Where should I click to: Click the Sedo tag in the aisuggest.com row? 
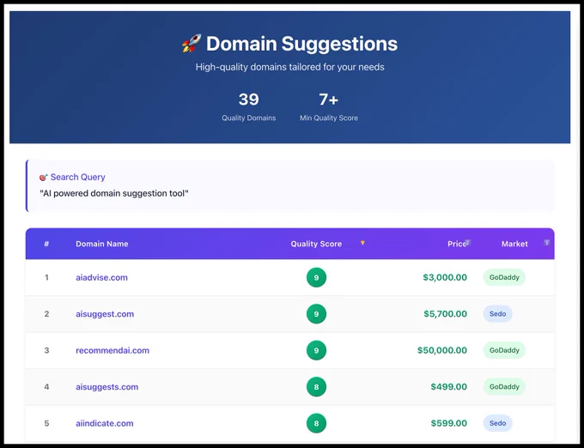(497, 314)
